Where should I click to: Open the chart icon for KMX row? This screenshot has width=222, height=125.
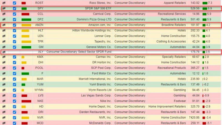point(4,57)
